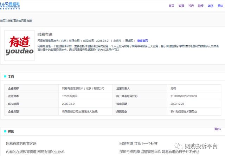Screen dimensions: 225x156
Task: Click the 查看官网 link
Action: [x=142, y=41]
